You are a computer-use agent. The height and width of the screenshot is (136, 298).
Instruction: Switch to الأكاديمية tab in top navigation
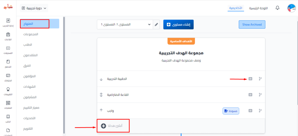[x=236, y=8]
